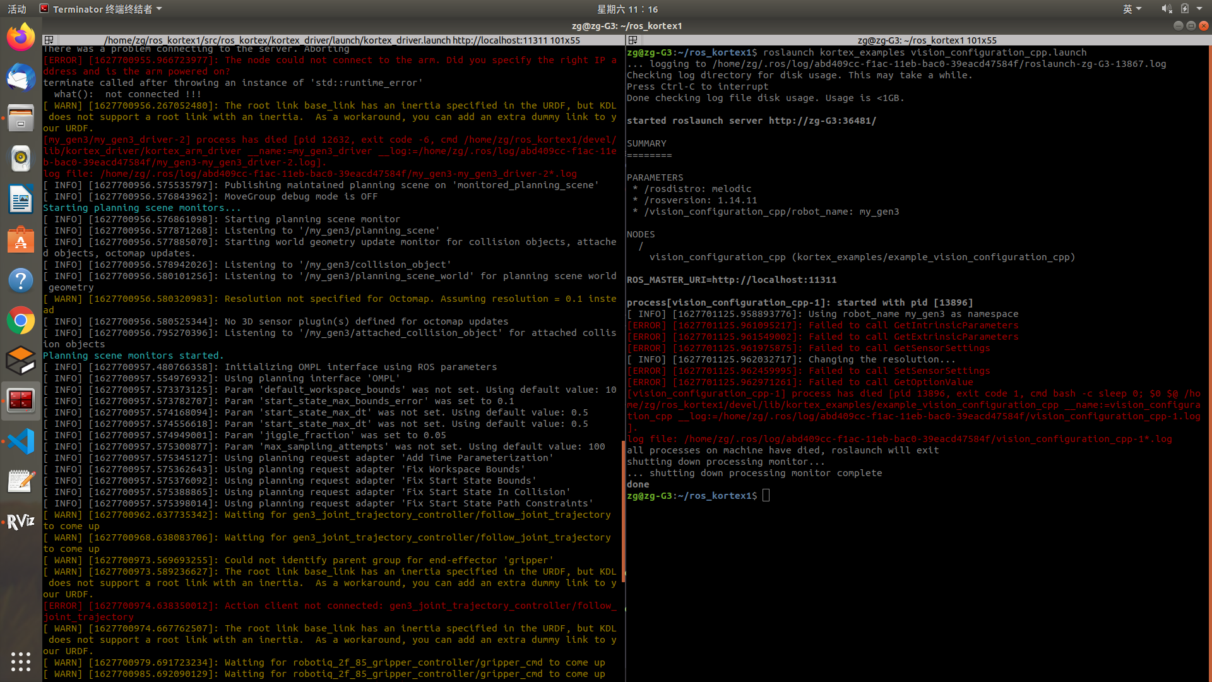Unmute the system volume icon
This screenshot has height=682, width=1212.
click(x=1167, y=9)
